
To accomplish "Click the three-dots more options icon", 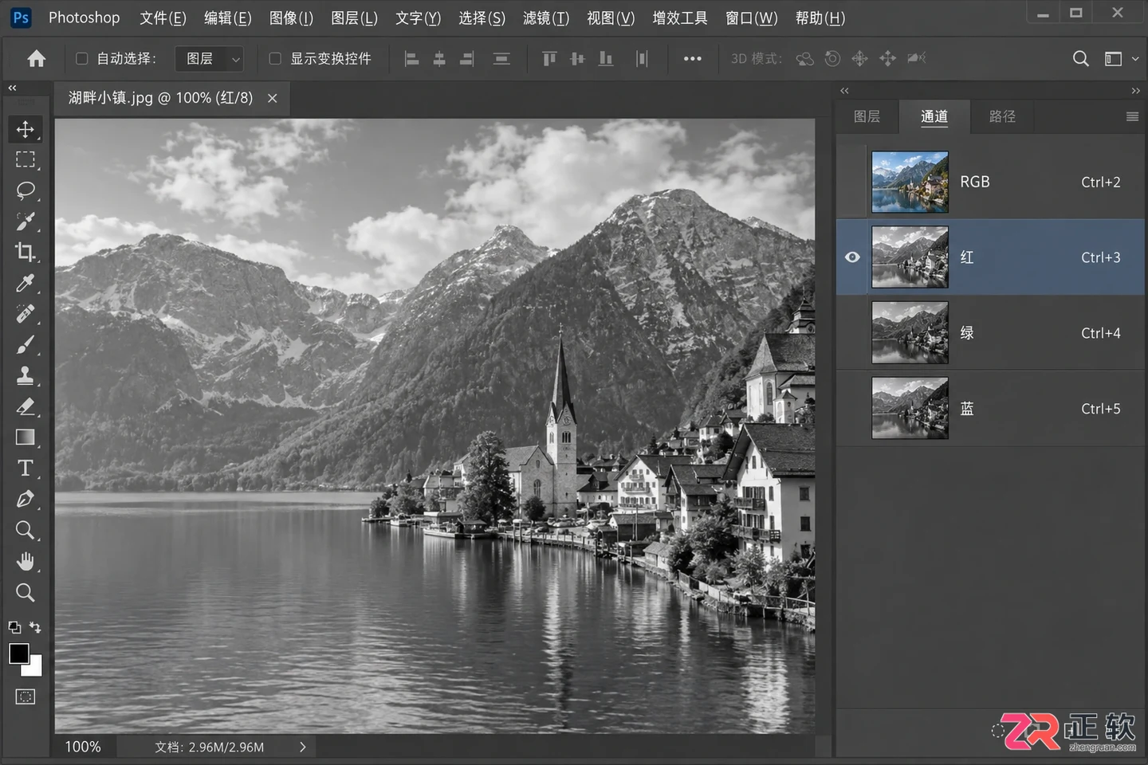I will click(x=692, y=58).
